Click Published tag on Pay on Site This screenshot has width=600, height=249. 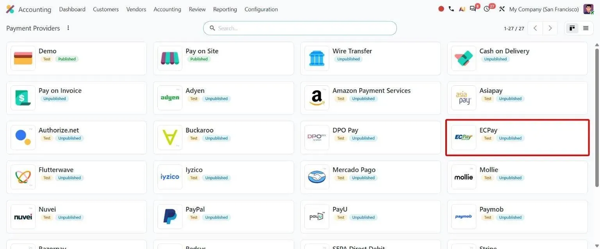pyautogui.click(x=199, y=59)
